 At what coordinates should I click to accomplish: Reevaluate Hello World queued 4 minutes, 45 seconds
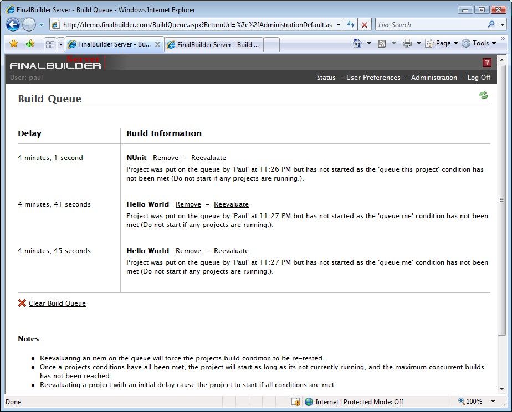[x=231, y=251]
